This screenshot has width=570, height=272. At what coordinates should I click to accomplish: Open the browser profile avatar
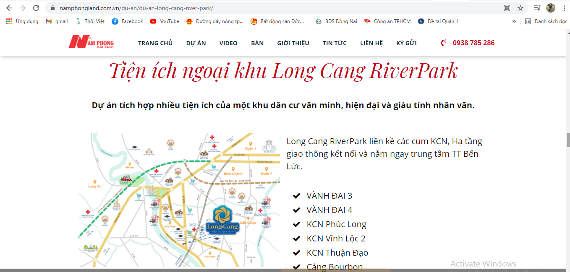click(x=550, y=8)
